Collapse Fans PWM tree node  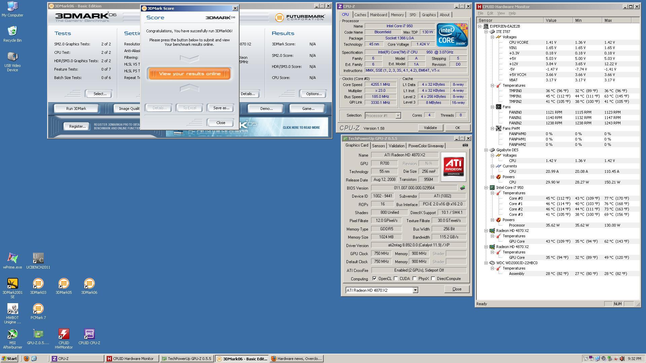tap(493, 128)
